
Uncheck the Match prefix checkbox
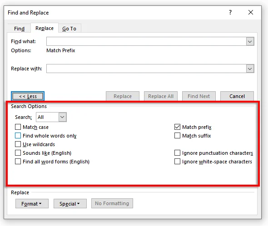(177, 127)
